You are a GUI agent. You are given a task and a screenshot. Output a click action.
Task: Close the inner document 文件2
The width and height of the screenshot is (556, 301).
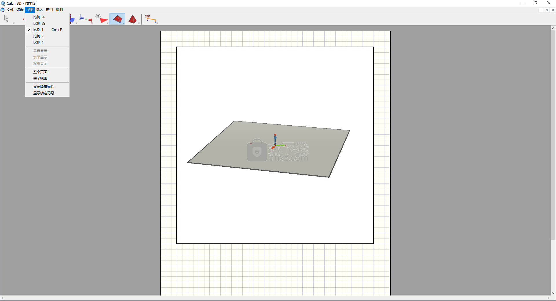click(x=553, y=10)
